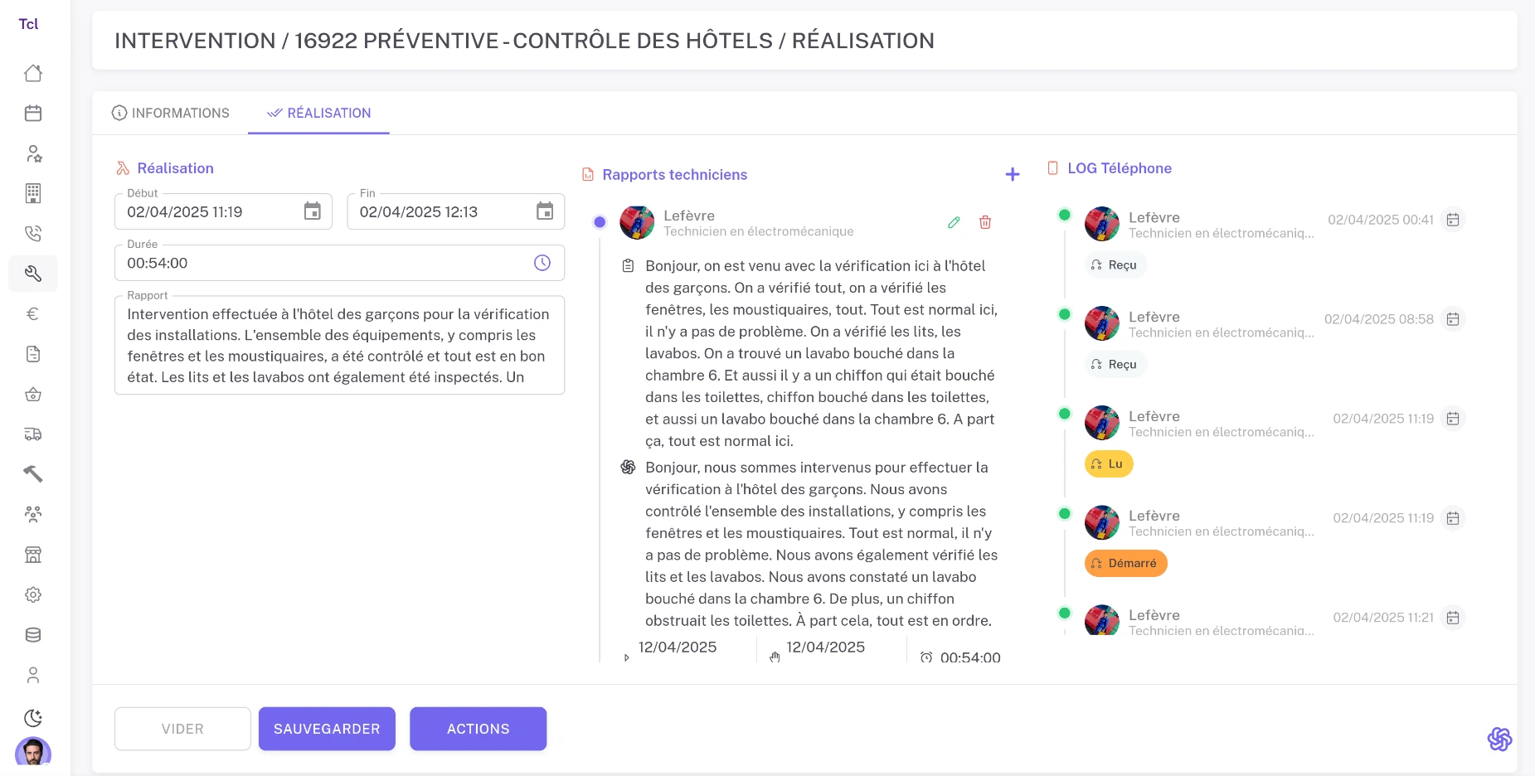
Task: Edit Lefèvre's report with the pencil icon
Action: click(x=952, y=222)
